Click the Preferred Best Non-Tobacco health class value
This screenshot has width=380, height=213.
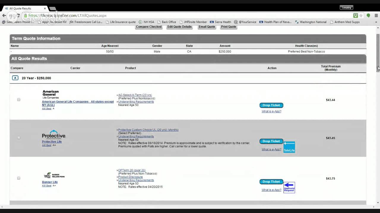point(306,51)
